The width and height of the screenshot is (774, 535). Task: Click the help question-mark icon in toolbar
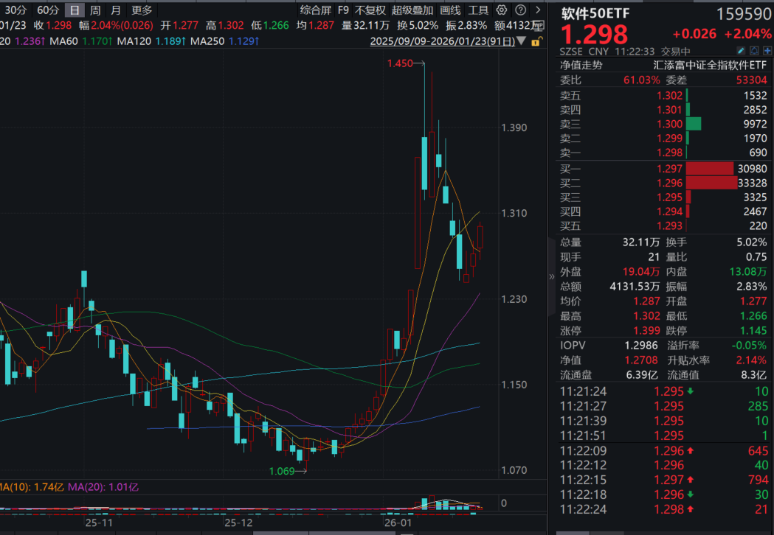click(x=520, y=10)
